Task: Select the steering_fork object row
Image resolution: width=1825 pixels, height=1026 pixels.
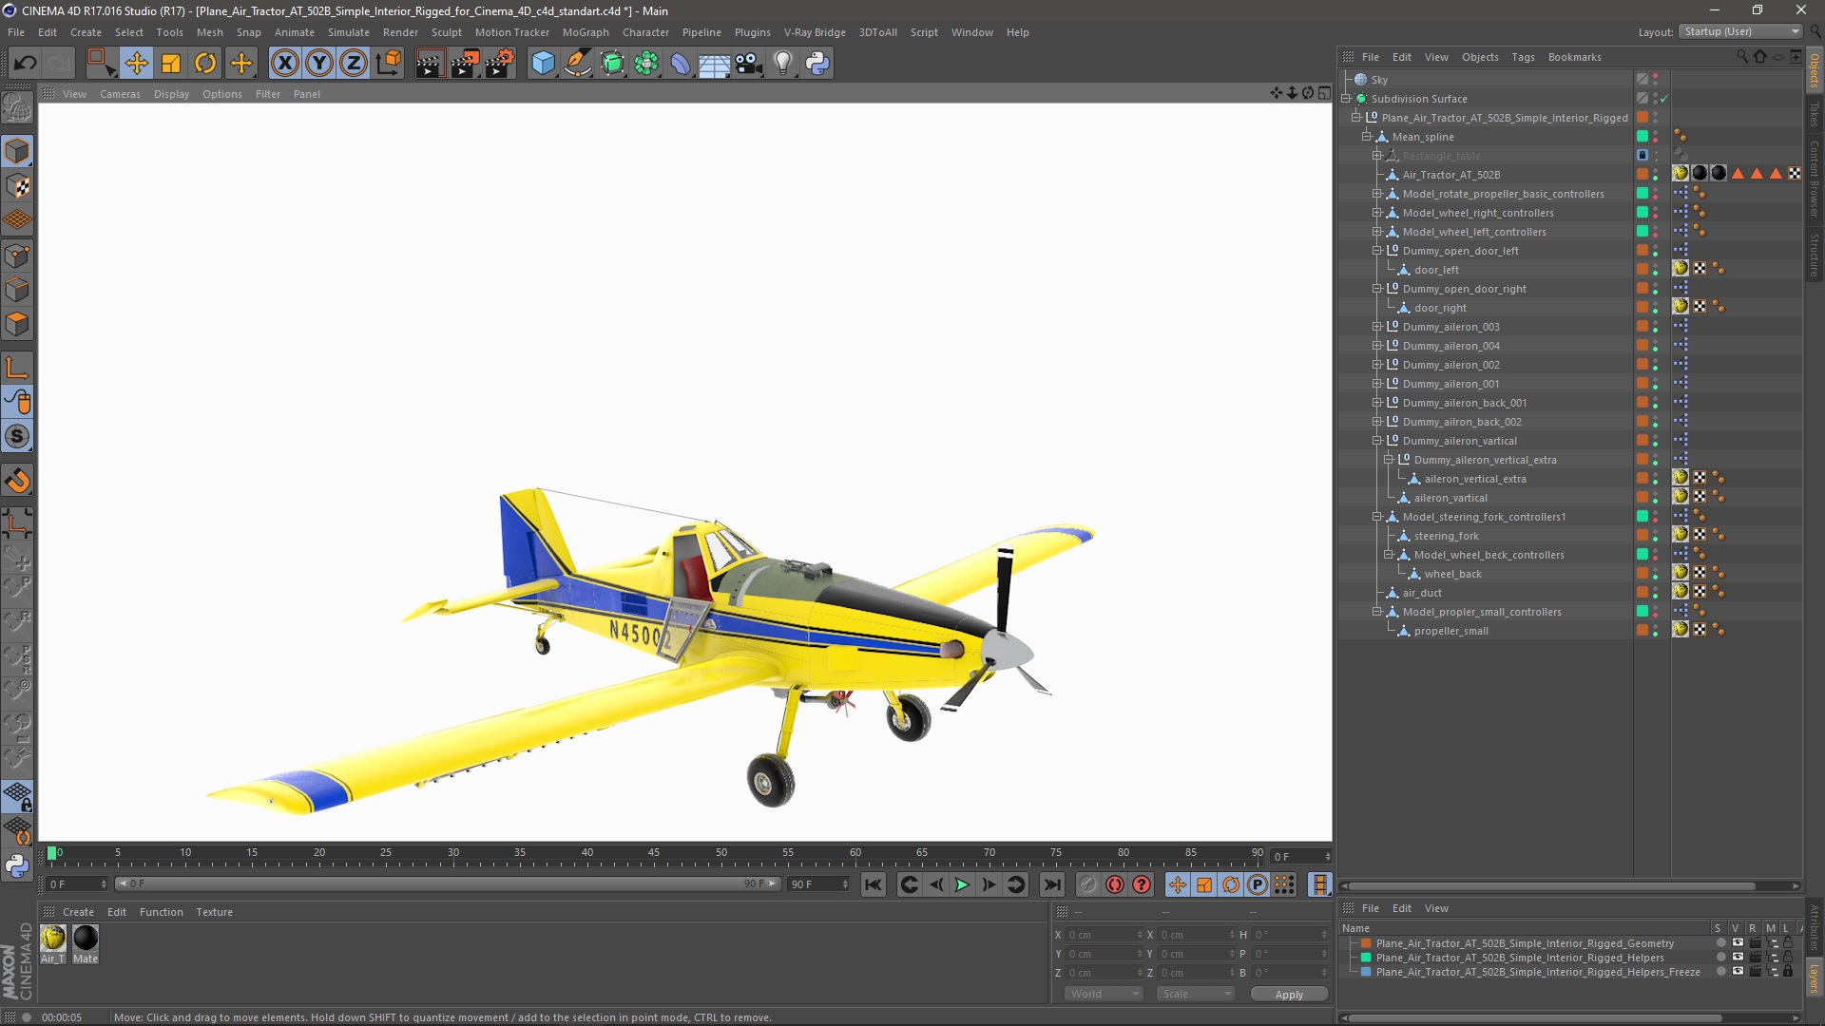Action: (1446, 536)
